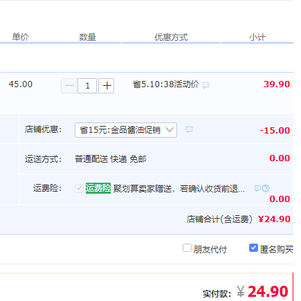Screen dimensions: 301x301
Task: Click the question mark help icon for 运费险
Action: [x=266, y=188]
